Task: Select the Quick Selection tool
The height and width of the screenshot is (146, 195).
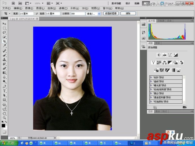Action: pyautogui.click(x=4, y=37)
